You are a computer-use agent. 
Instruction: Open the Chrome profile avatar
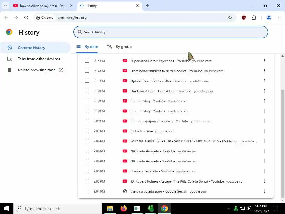click(269, 18)
